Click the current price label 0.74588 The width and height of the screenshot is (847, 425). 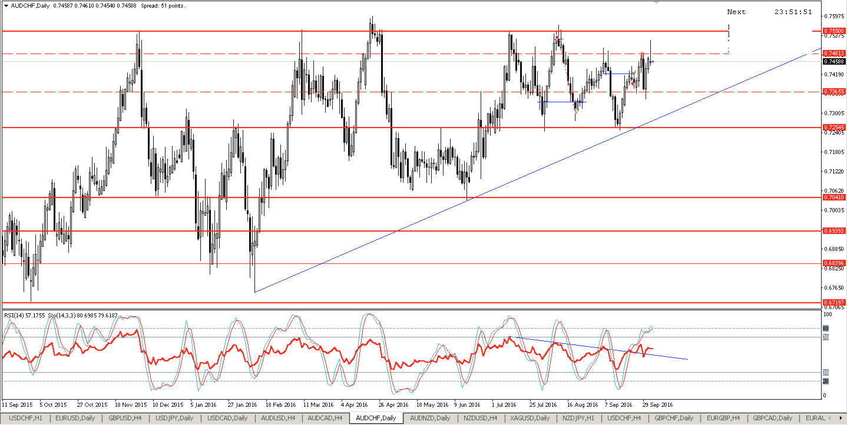834,61
